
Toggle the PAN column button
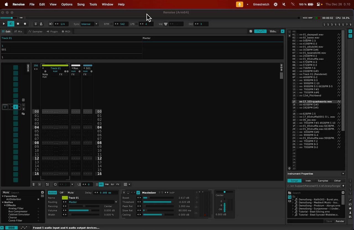107,184
